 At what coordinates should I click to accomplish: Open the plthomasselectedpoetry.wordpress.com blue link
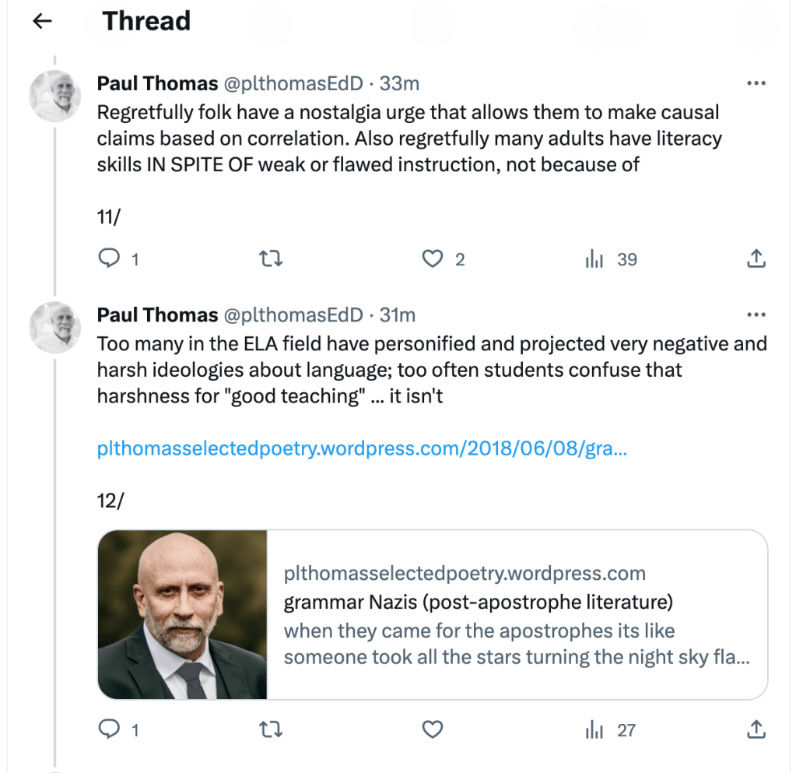[x=362, y=449]
